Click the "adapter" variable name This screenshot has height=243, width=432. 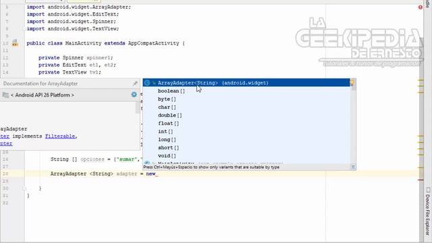(x=127, y=174)
